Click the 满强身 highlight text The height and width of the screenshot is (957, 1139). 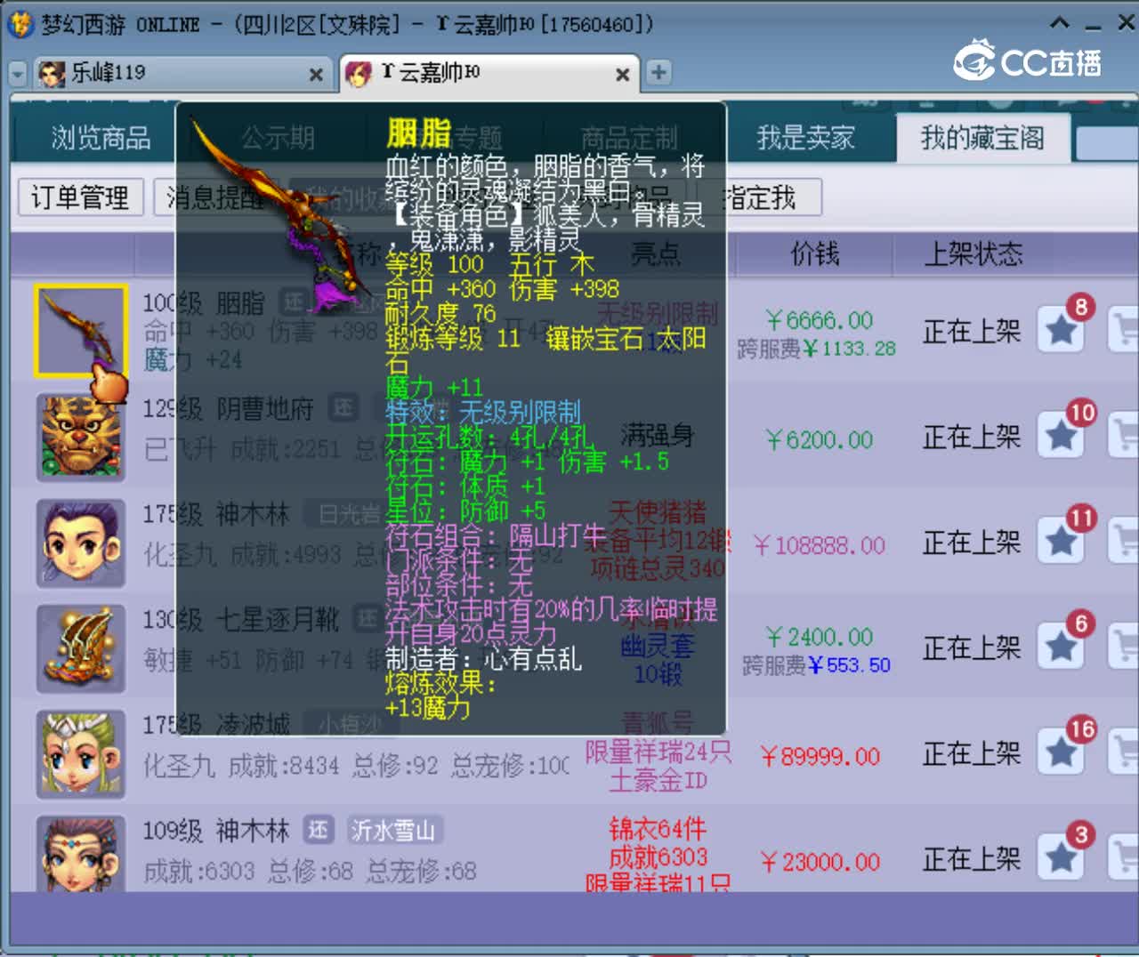(658, 435)
